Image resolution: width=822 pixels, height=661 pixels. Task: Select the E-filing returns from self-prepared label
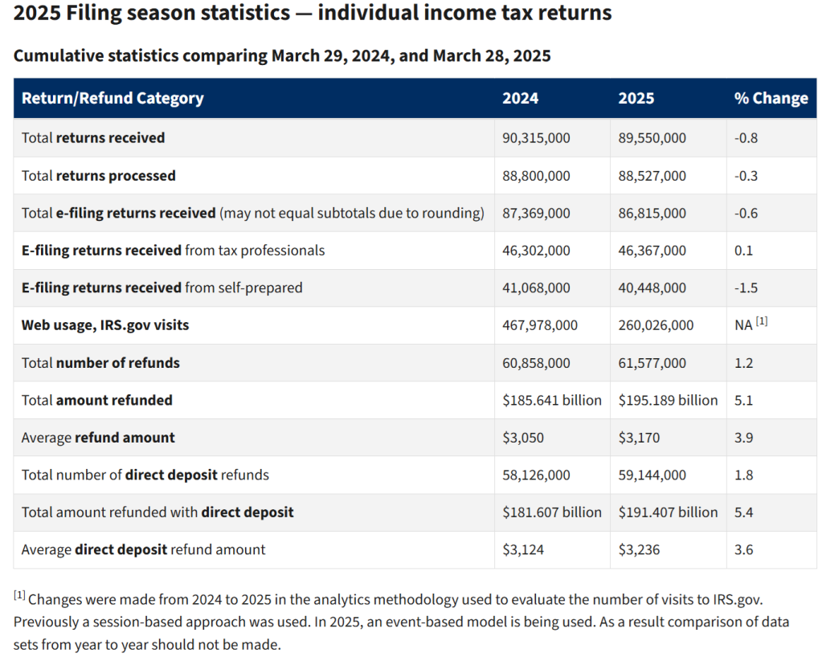point(162,288)
